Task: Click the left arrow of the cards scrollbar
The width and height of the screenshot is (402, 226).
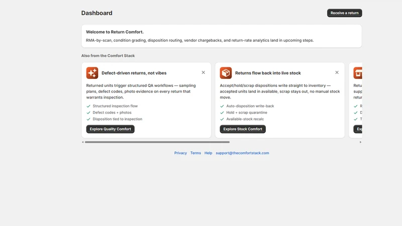Action: click(82, 142)
